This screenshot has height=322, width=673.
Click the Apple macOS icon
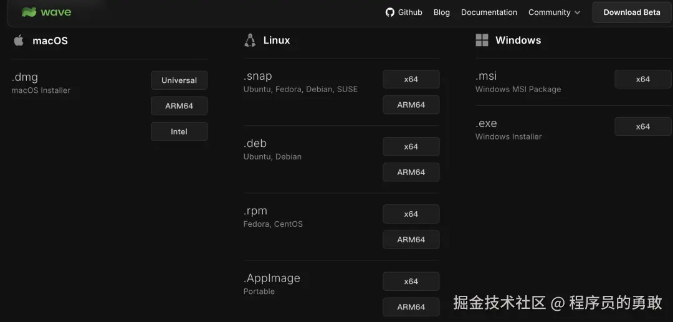tap(19, 40)
